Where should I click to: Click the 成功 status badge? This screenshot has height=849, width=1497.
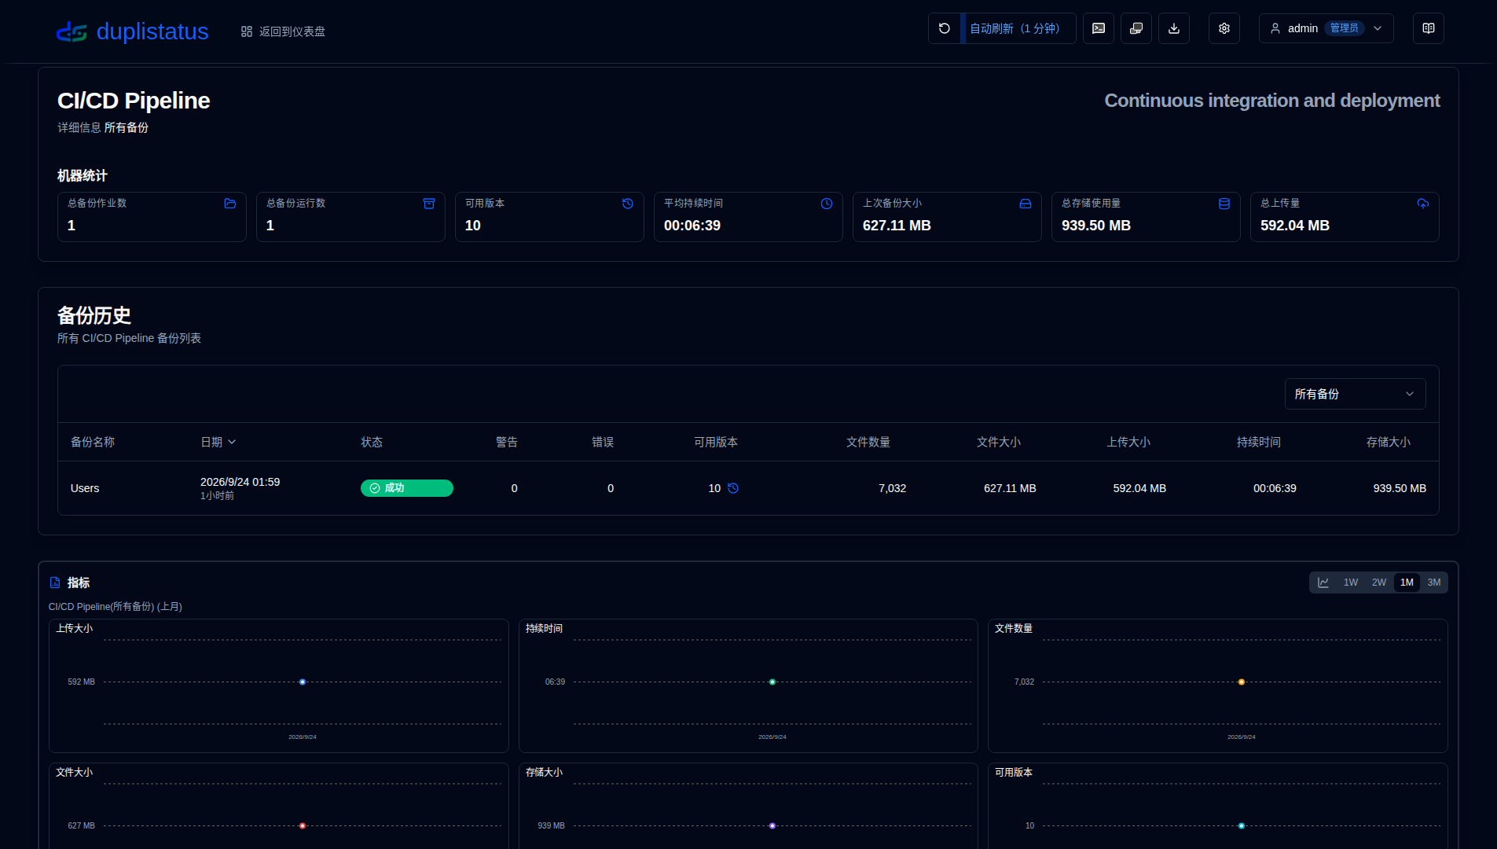[x=407, y=488]
